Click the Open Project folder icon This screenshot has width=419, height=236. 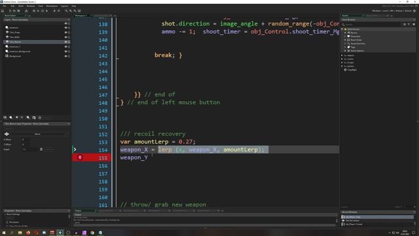click(x=14, y=11)
